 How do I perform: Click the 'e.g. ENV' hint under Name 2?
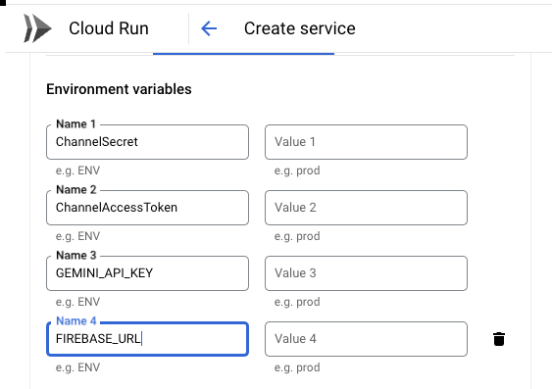coord(77,236)
